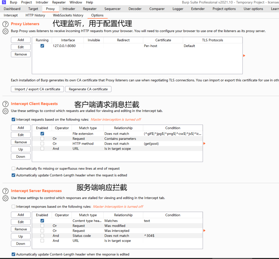
Task: Open the Project options tab
Action: [224, 9]
